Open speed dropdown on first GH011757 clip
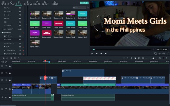The image size is (170, 106). 19,85
